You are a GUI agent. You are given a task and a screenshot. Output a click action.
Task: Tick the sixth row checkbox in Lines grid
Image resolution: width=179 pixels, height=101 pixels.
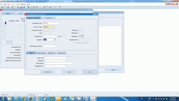tap(4, 36)
